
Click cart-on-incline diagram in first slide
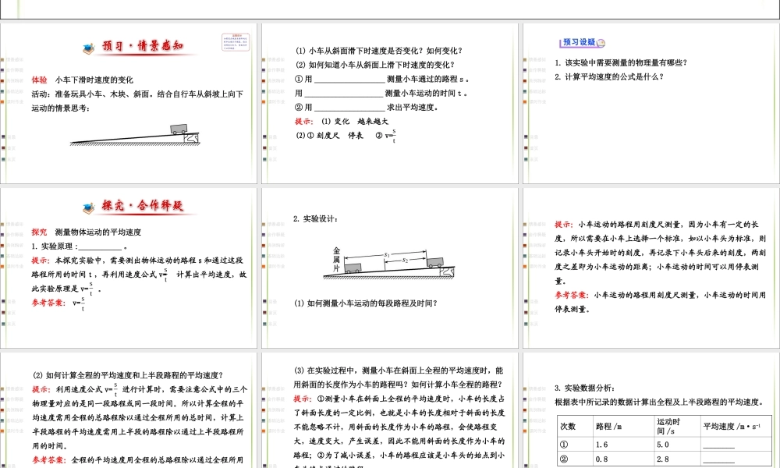(x=136, y=135)
